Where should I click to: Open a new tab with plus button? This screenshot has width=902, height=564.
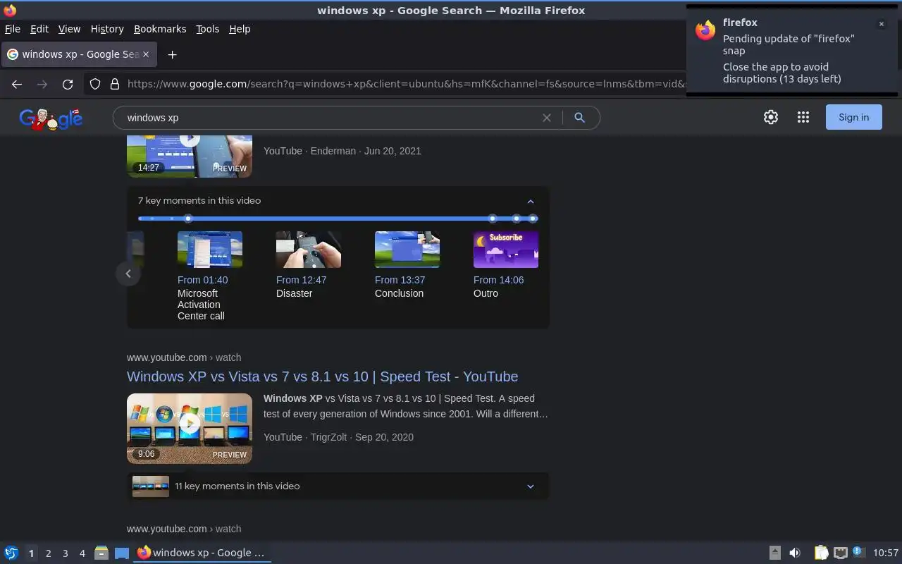[x=172, y=54]
